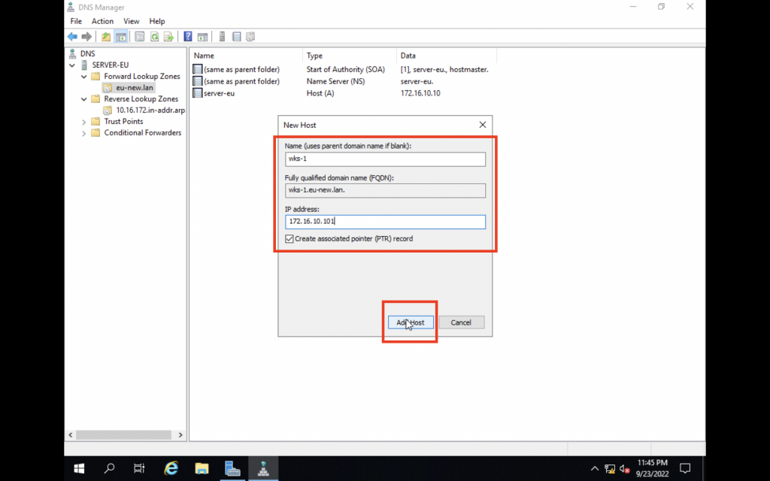This screenshot has width=770, height=481.
Task: Toggle the show/hide console tree toolbar icon
Action: pyautogui.click(x=121, y=36)
